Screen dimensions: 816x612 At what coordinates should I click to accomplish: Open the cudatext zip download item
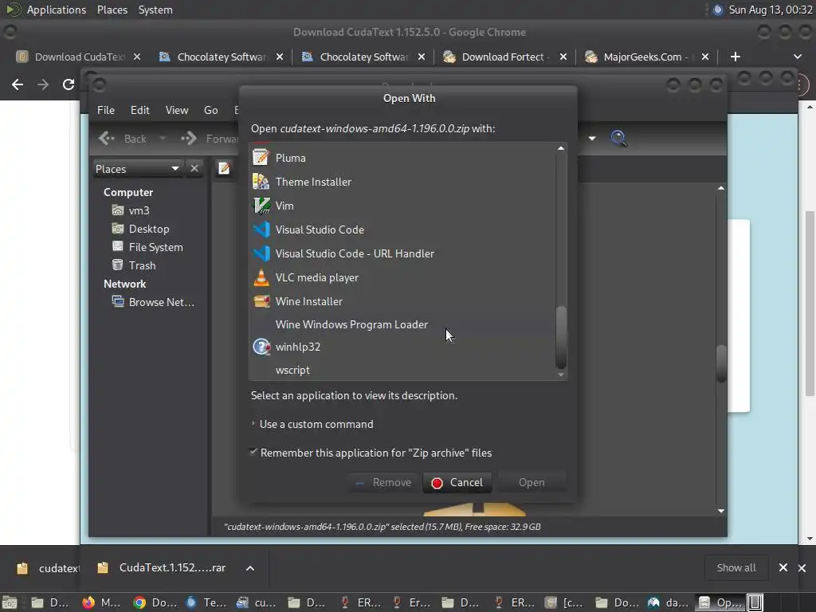click(49, 567)
